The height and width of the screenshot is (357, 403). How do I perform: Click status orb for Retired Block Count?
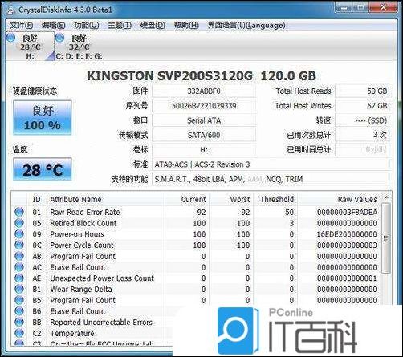(x=19, y=223)
